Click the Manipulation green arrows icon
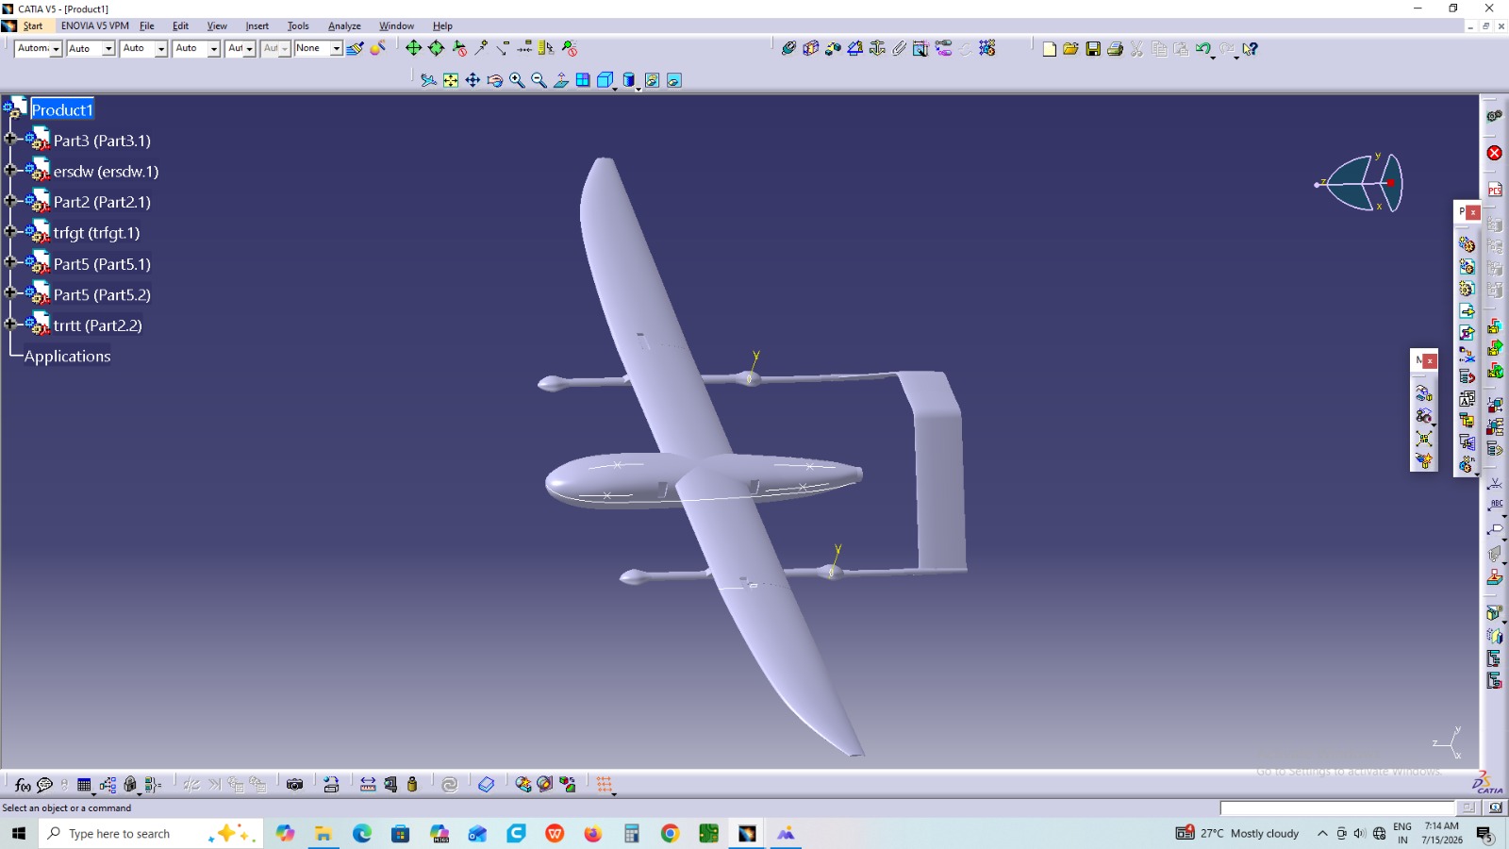 414,48
